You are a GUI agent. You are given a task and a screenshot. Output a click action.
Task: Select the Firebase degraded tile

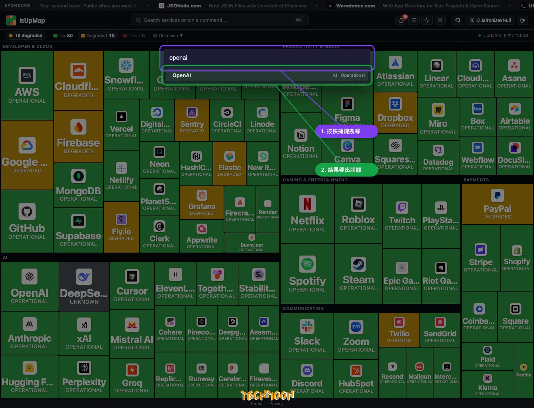tap(79, 136)
